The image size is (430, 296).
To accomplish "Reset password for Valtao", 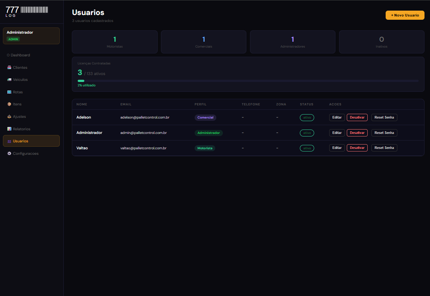I will (x=384, y=148).
